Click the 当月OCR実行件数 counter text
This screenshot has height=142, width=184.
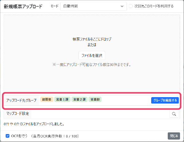pos(57,136)
